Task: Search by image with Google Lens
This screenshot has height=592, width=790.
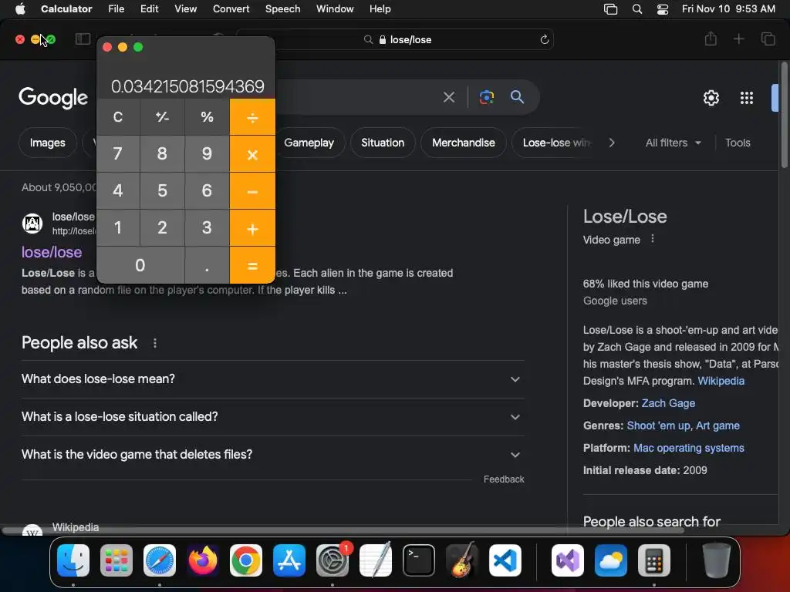Action: (x=486, y=97)
